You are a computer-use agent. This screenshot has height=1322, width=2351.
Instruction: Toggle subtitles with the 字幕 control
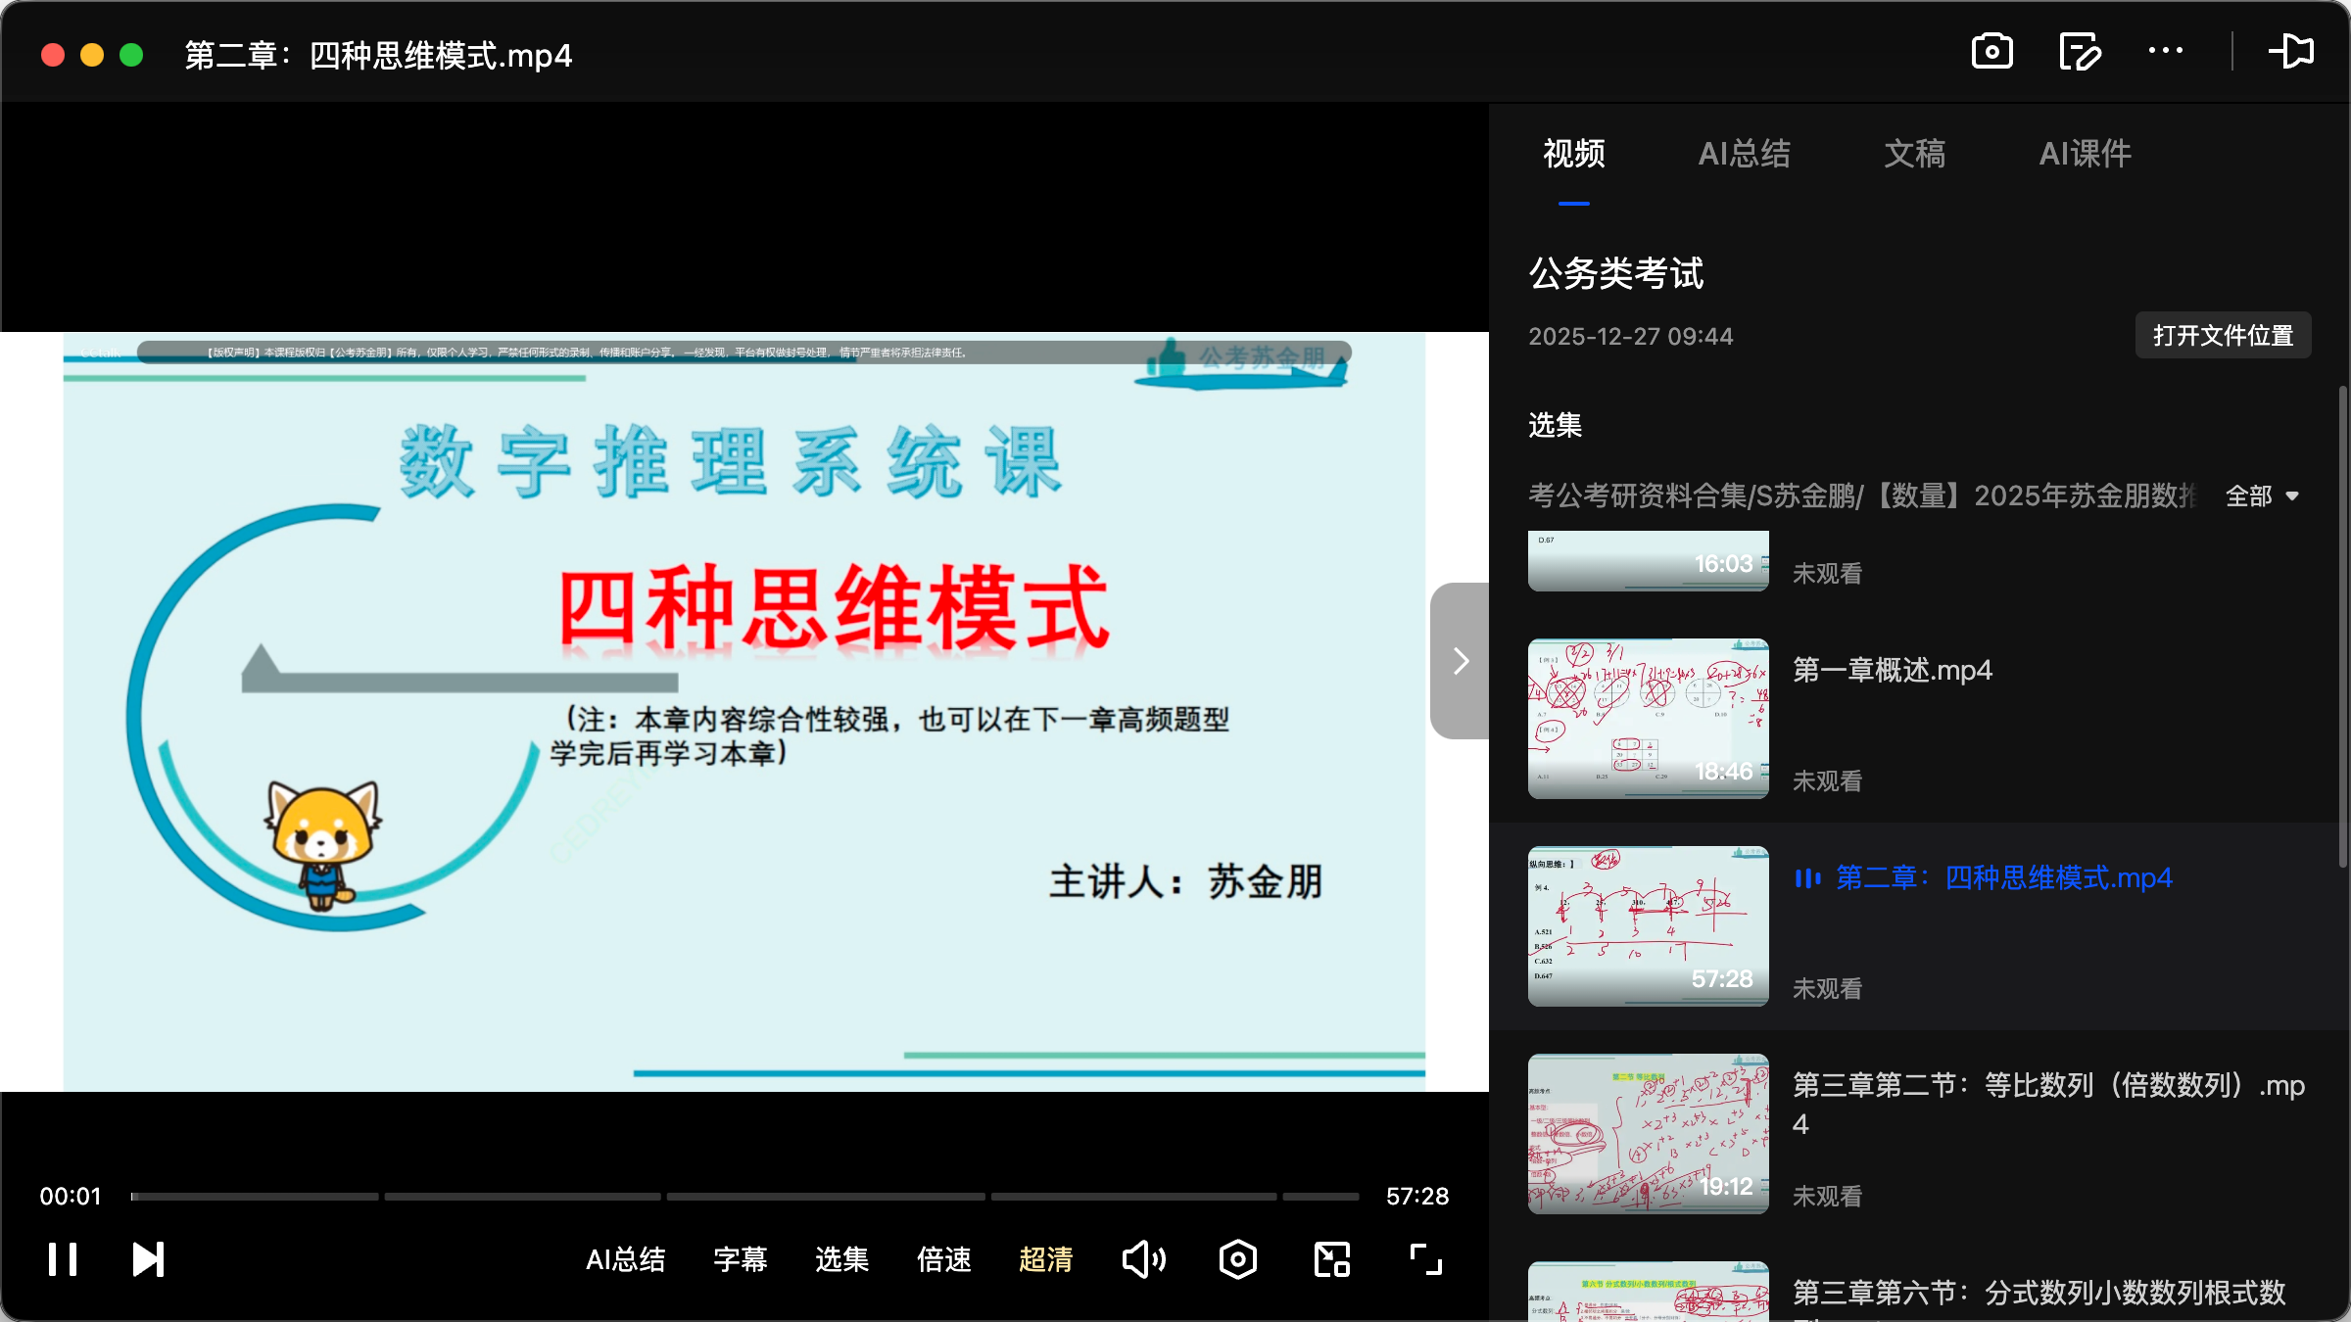click(x=741, y=1260)
